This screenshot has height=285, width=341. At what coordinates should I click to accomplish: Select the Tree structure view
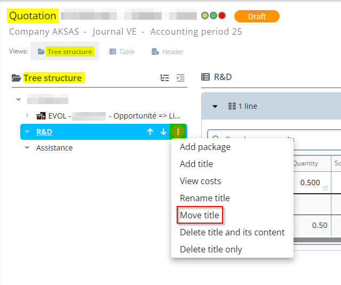click(x=65, y=52)
